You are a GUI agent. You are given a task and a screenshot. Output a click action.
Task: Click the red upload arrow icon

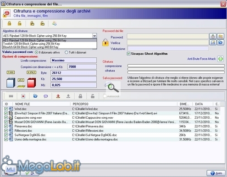tap(58, 96)
